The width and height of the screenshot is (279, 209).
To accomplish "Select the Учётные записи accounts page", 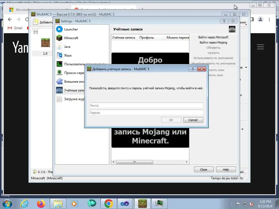I will click(x=70, y=90).
